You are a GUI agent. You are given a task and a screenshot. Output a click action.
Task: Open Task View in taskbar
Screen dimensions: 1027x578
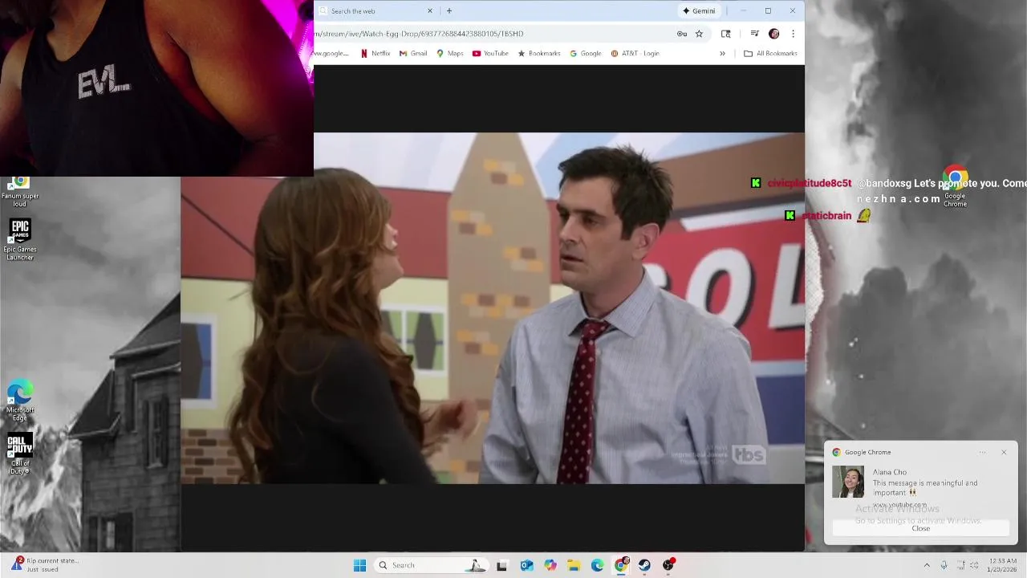502,565
